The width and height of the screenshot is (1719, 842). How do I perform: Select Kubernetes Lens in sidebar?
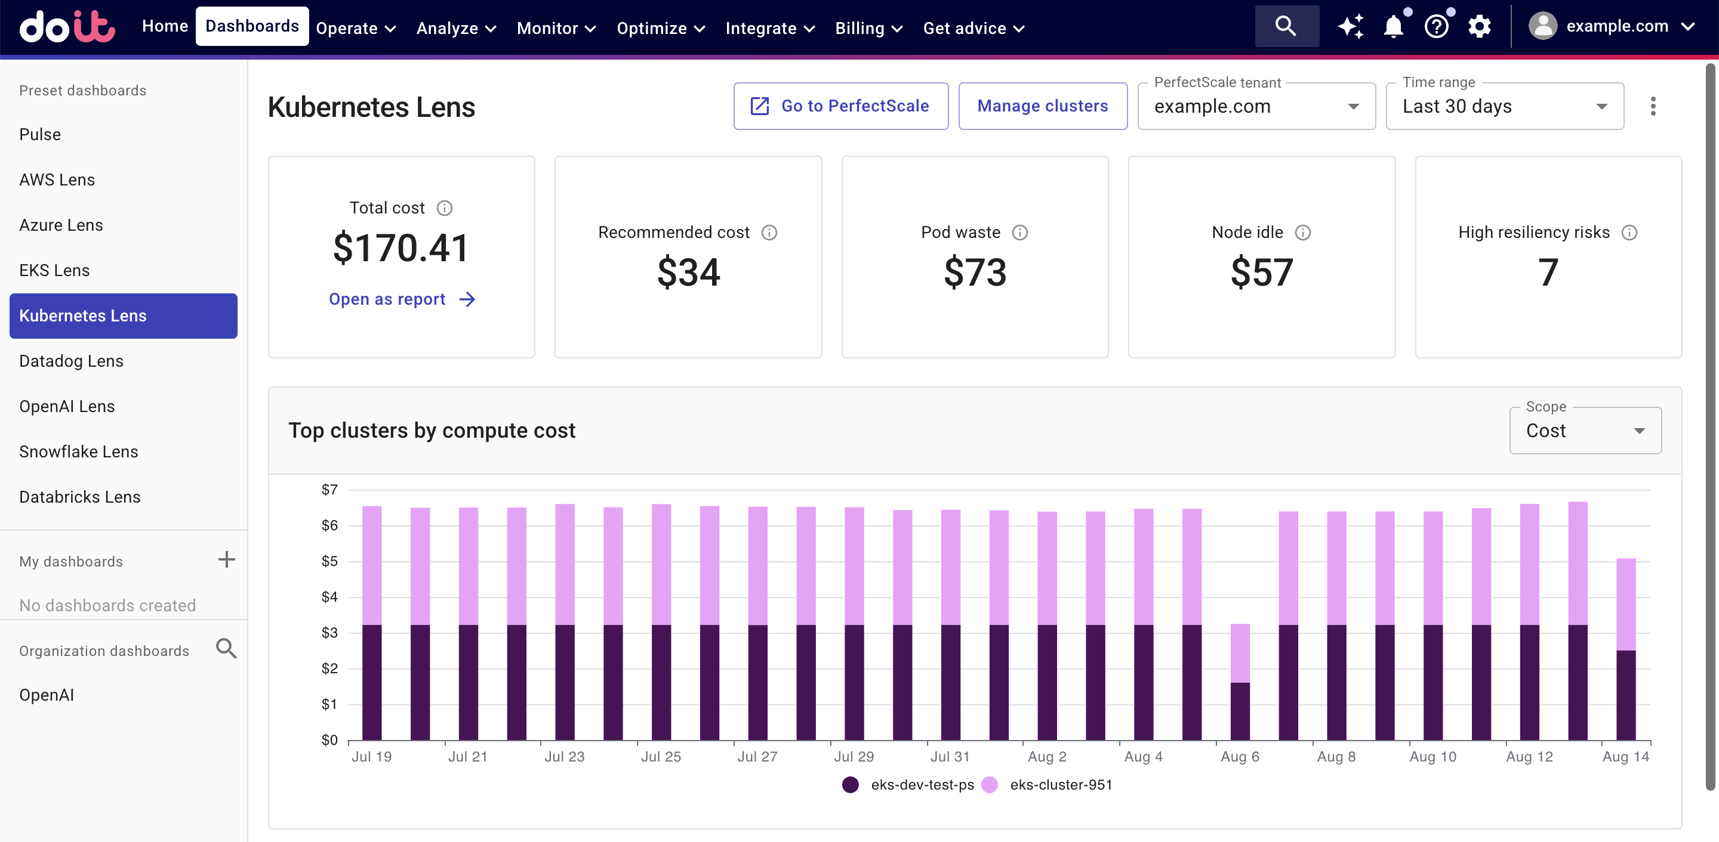(x=124, y=316)
